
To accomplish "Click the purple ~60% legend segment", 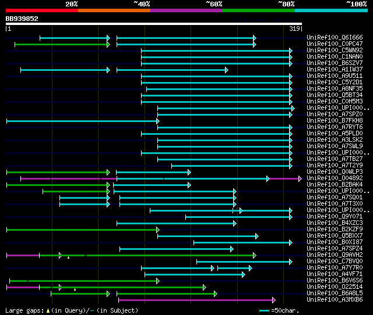I will tap(186, 10).
